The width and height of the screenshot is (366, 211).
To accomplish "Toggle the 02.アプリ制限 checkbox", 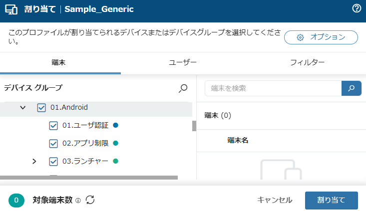I will (53, 143).
